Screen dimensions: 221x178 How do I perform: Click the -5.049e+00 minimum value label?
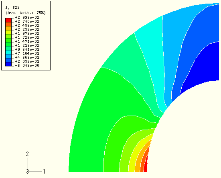coord(27,66)
